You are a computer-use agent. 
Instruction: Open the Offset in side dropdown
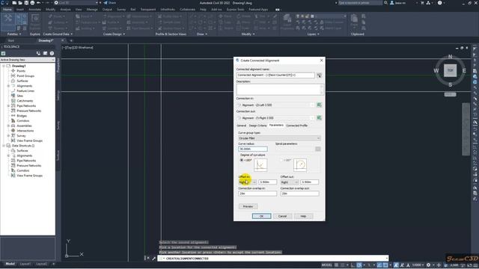248,182
